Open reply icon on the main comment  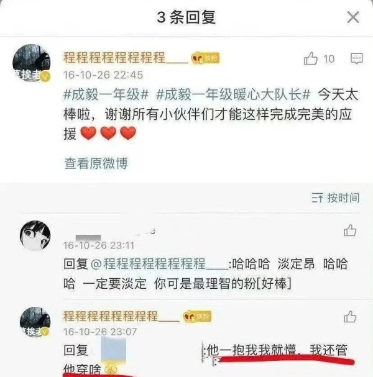[357, 58]
